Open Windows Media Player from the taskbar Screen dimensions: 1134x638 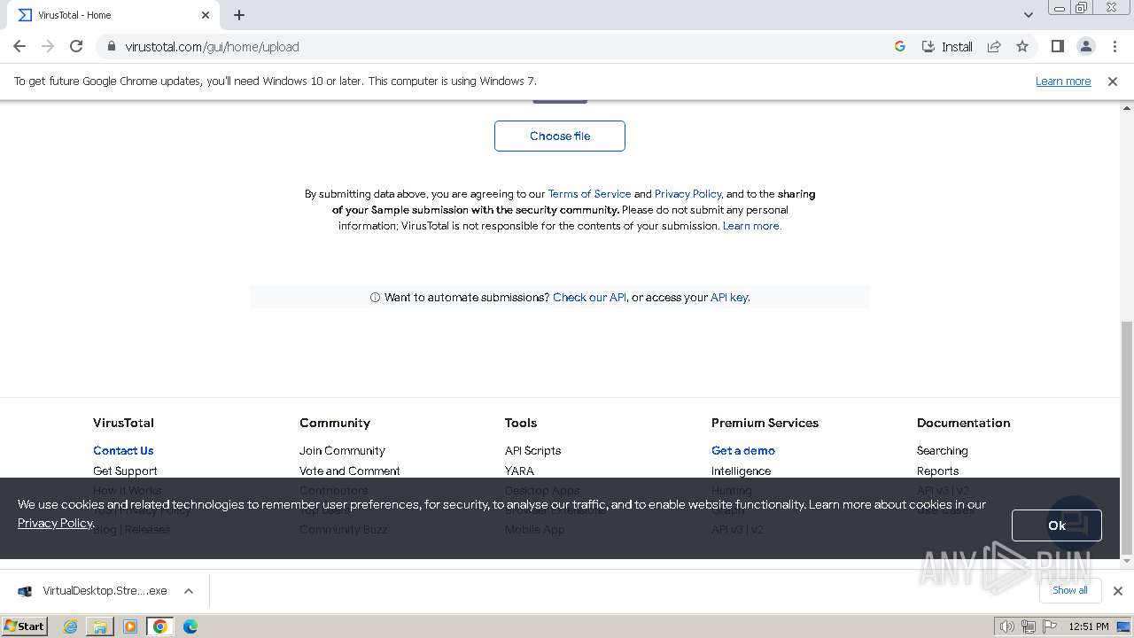[x=130, y=626]
